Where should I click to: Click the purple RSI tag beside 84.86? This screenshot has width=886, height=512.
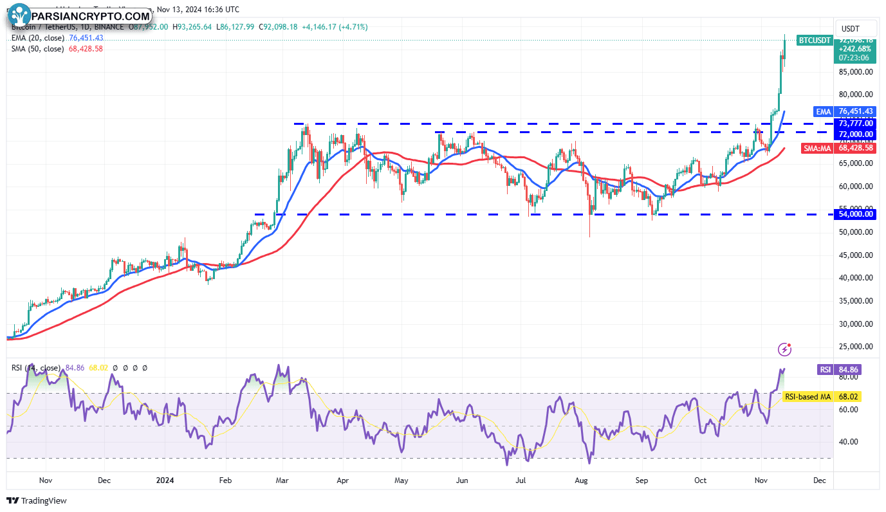click(x=826, y=369)
